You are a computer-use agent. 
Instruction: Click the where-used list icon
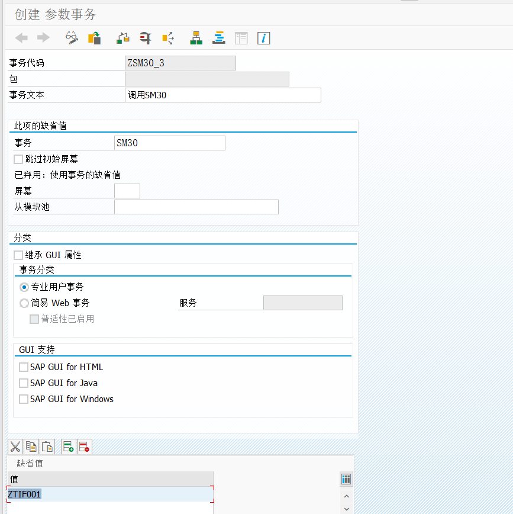pos(168,38)
